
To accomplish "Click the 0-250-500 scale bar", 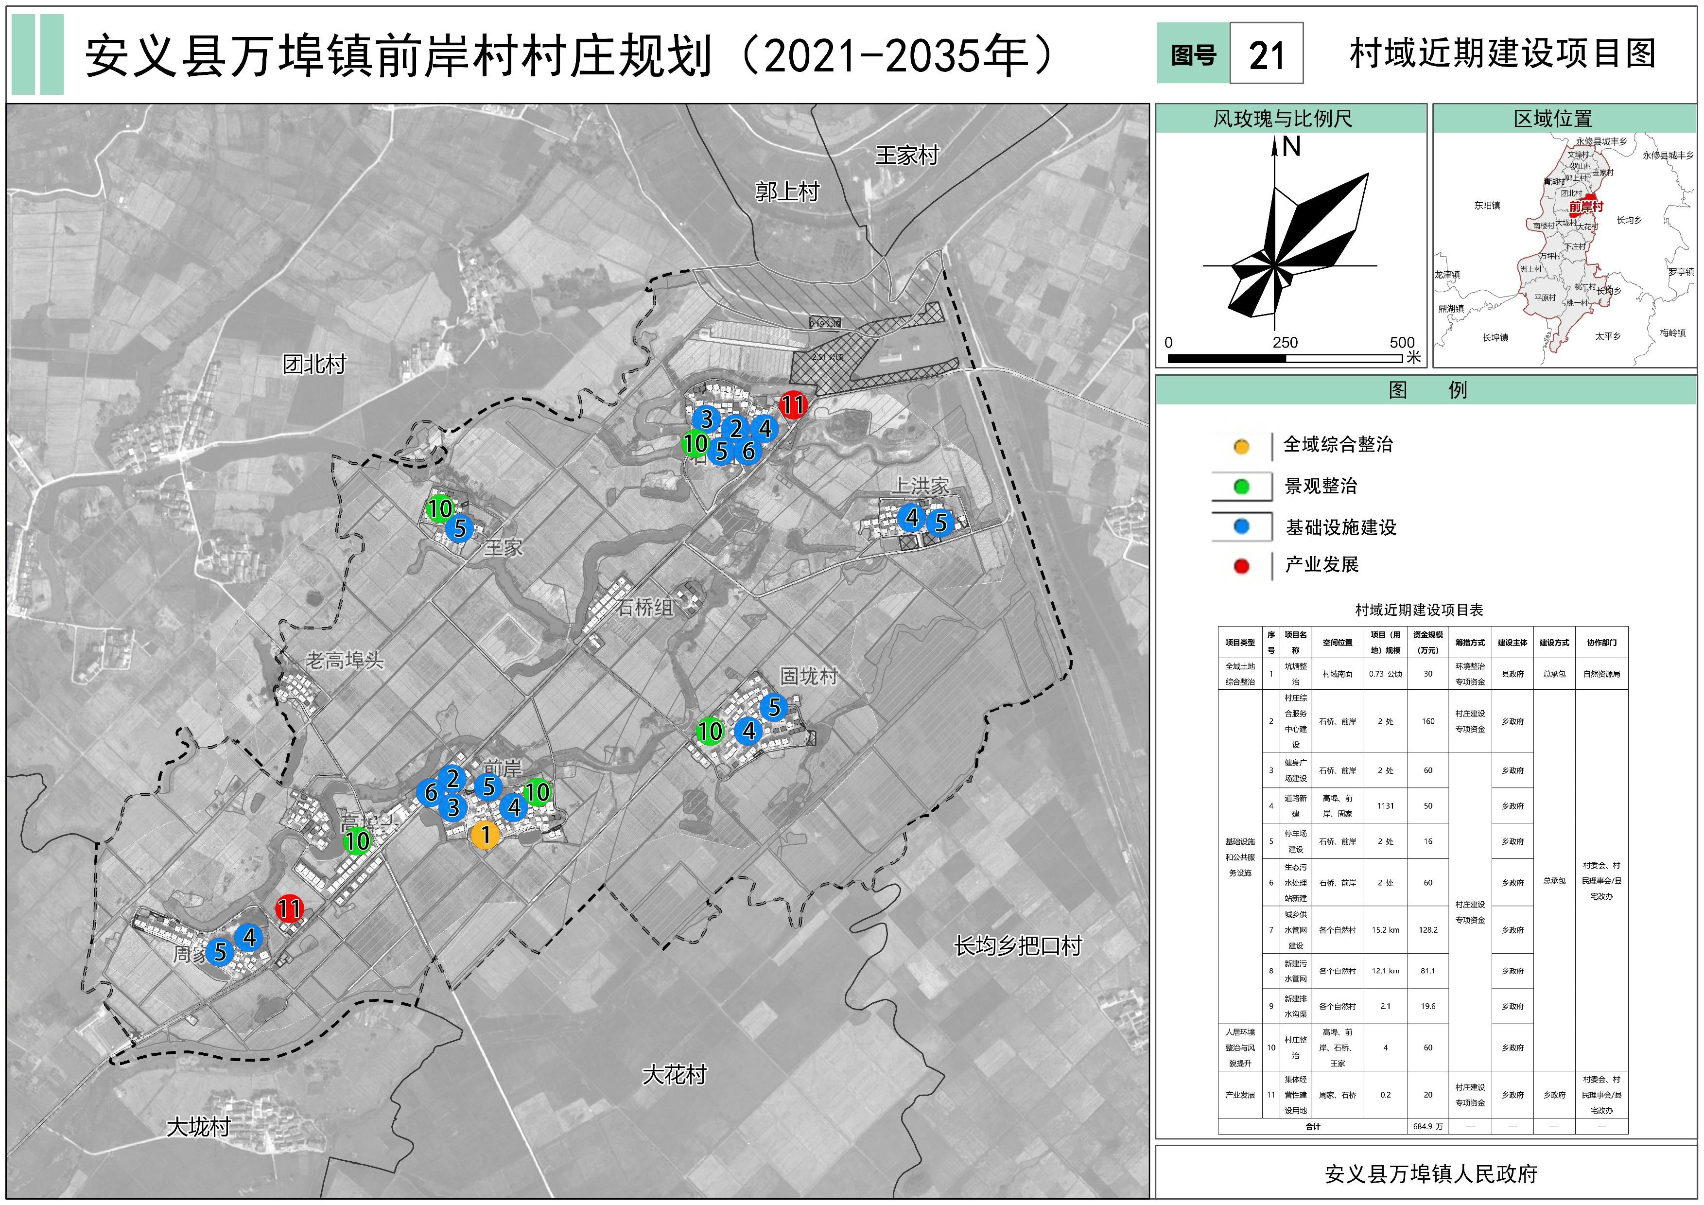I will [1285, 358].
